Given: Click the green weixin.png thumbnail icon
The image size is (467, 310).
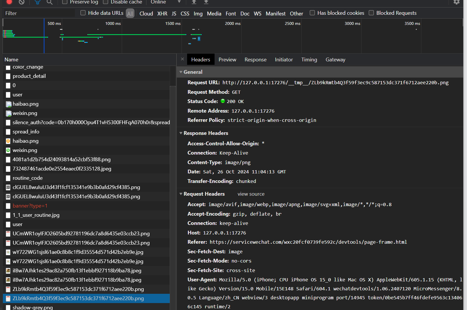Looking at the screenshot, I should pyautogui.click(x=8, y=150).
